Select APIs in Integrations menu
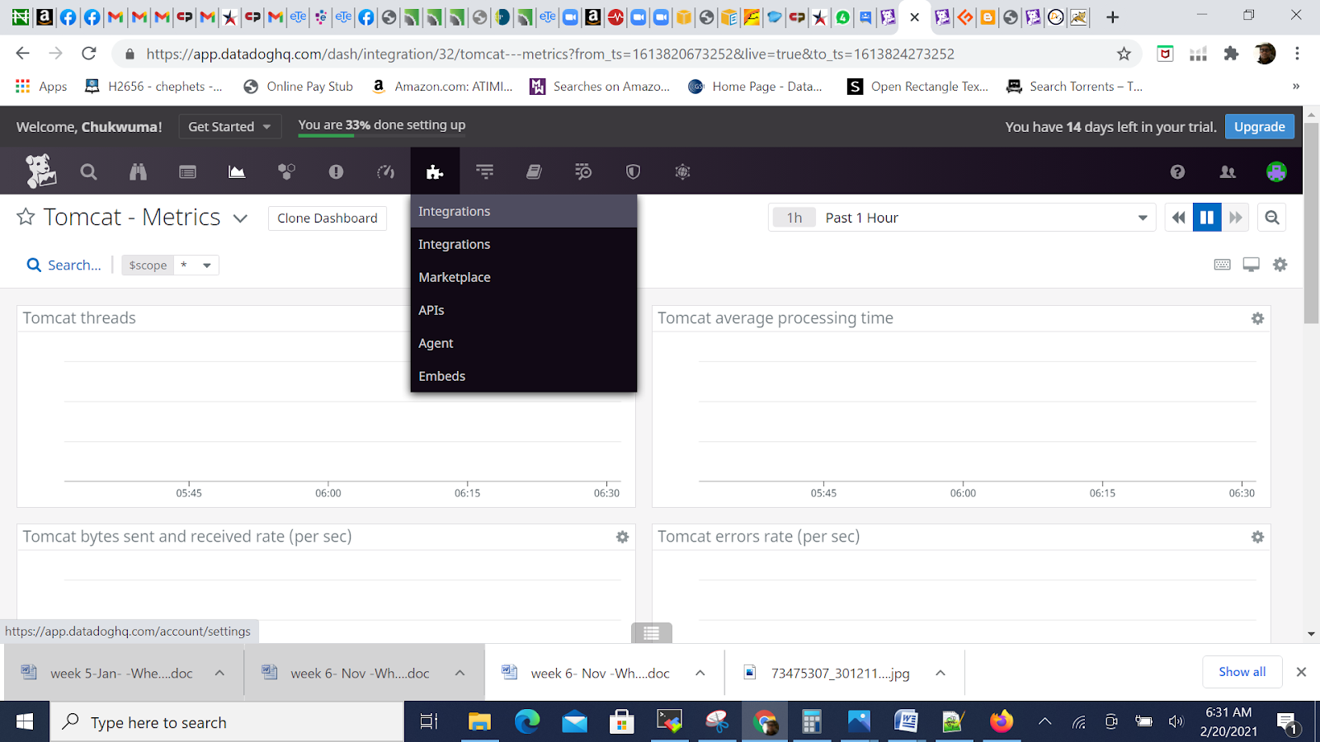This screenshot has width=1320, height=742. [x=524, y=310]
